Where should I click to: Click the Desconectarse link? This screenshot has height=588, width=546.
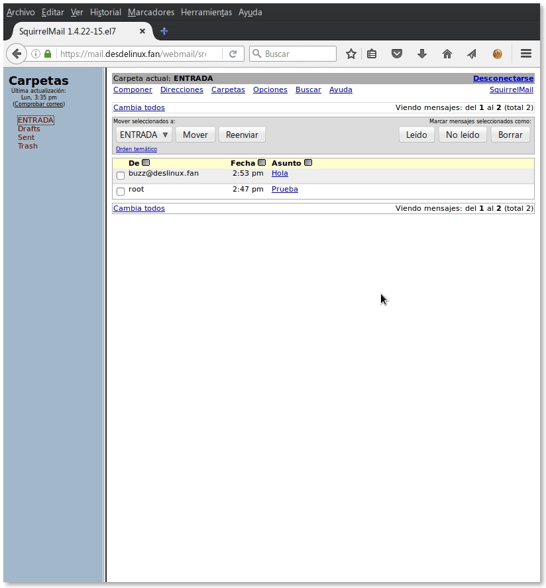pyautogui.click(x=504, y=78)
